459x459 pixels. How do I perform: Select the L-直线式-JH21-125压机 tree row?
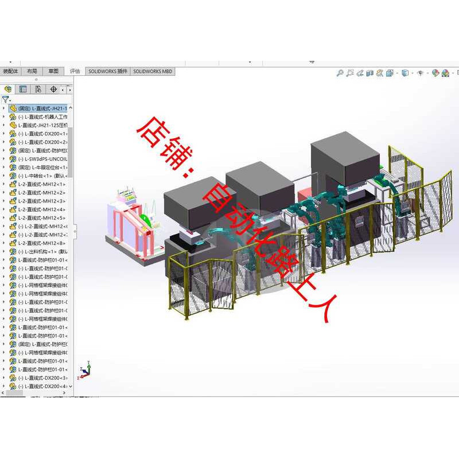click(x=38, y=125)
